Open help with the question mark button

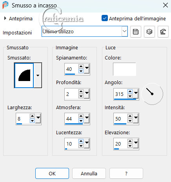tap(126, 173)
